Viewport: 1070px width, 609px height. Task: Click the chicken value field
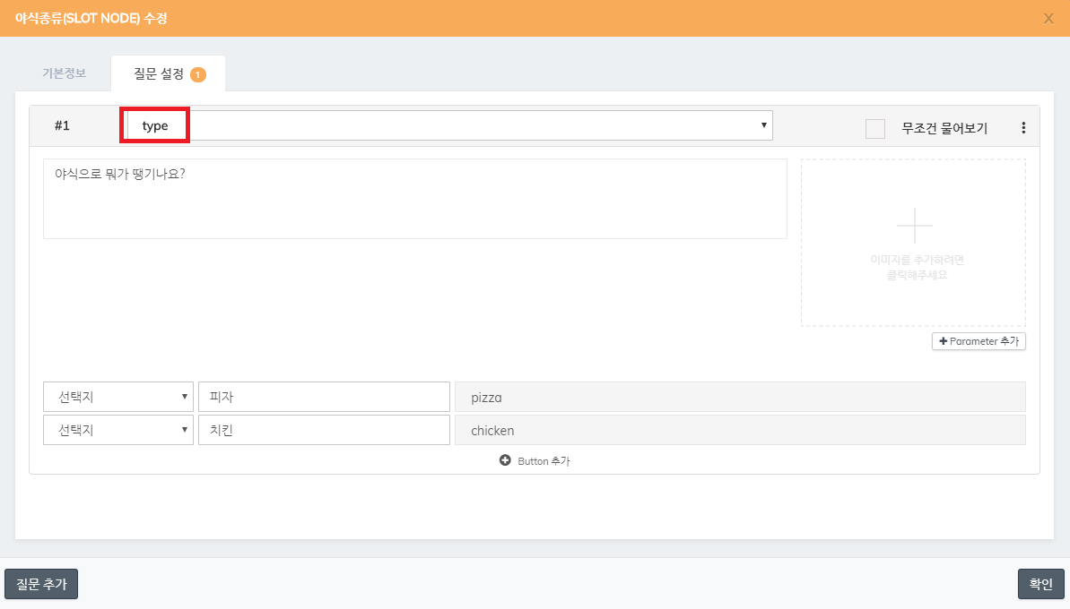(x=741, y=431)
